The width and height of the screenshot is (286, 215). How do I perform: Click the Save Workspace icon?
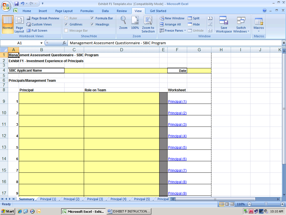pos(224,21)
